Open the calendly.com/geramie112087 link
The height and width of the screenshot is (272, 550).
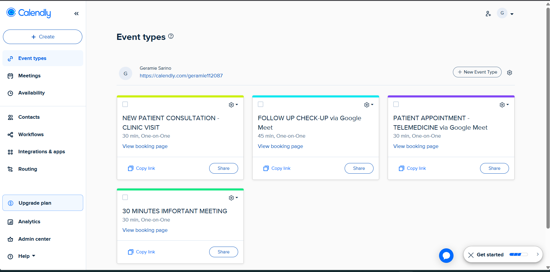181,76
